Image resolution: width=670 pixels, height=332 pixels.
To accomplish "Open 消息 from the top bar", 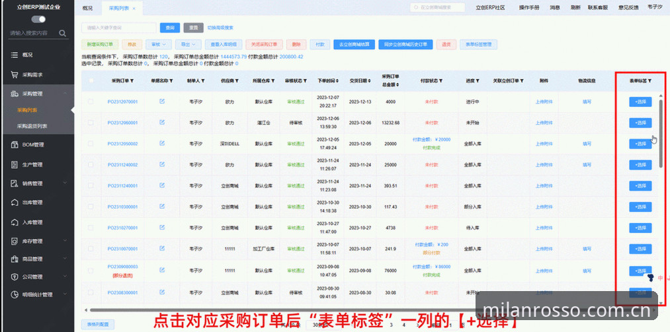I will point(555,8).
